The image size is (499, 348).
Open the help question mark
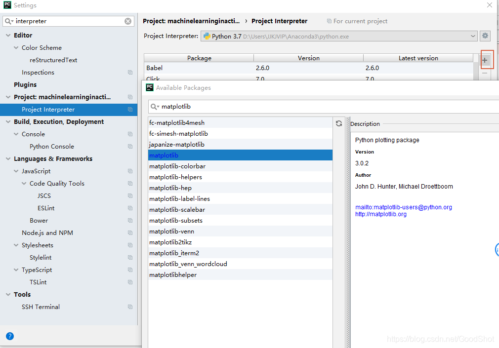point(10,336)
